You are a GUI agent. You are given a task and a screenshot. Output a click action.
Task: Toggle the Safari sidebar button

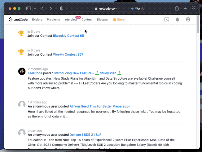[29, 8]
